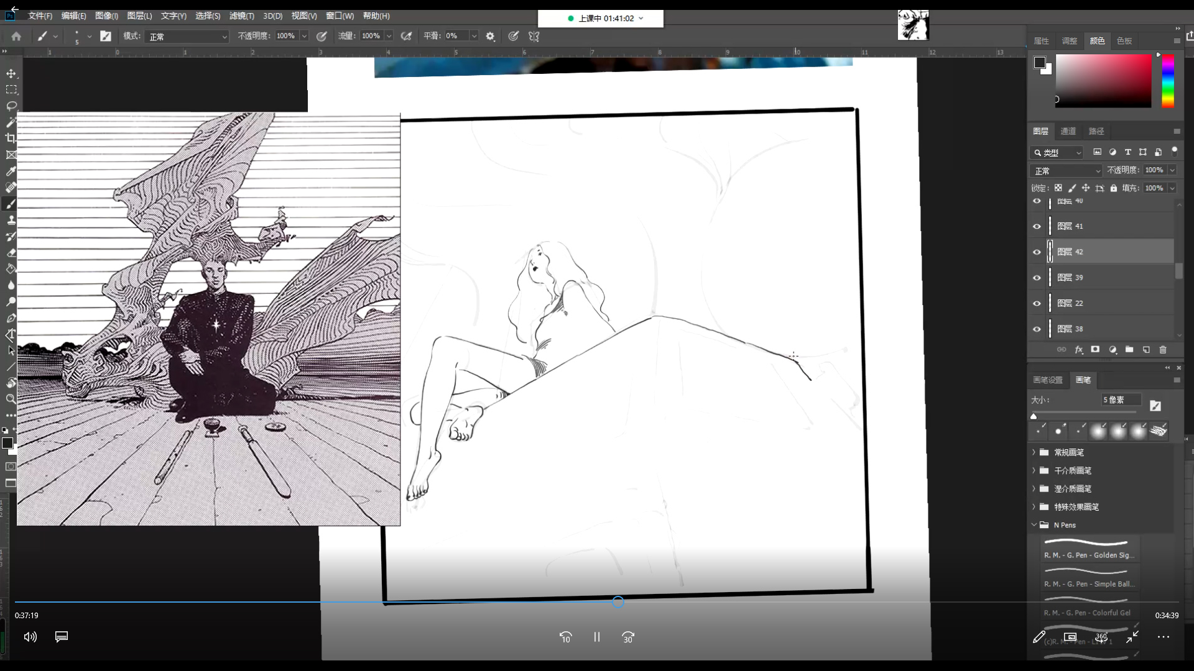Lock transparent pixels of the layer
1194x671 pixels.
pos(1058,188)
